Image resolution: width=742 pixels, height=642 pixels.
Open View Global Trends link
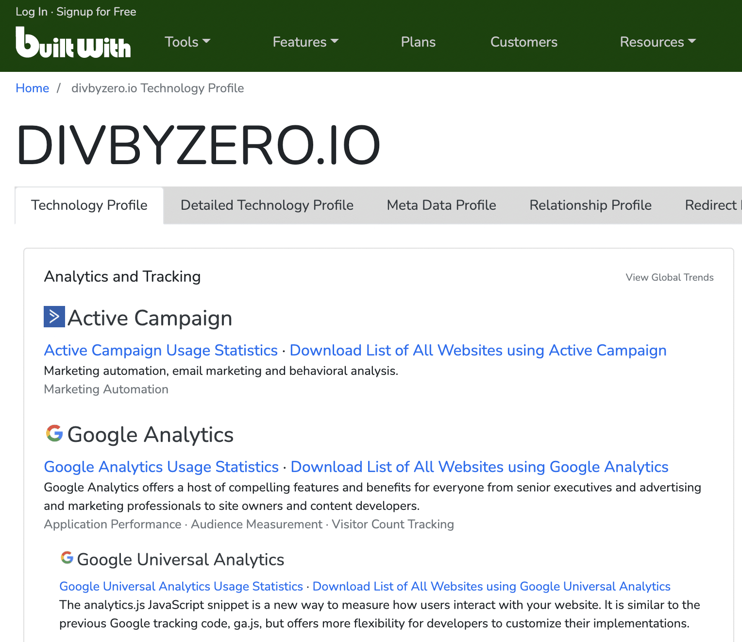tap(670, 277)
